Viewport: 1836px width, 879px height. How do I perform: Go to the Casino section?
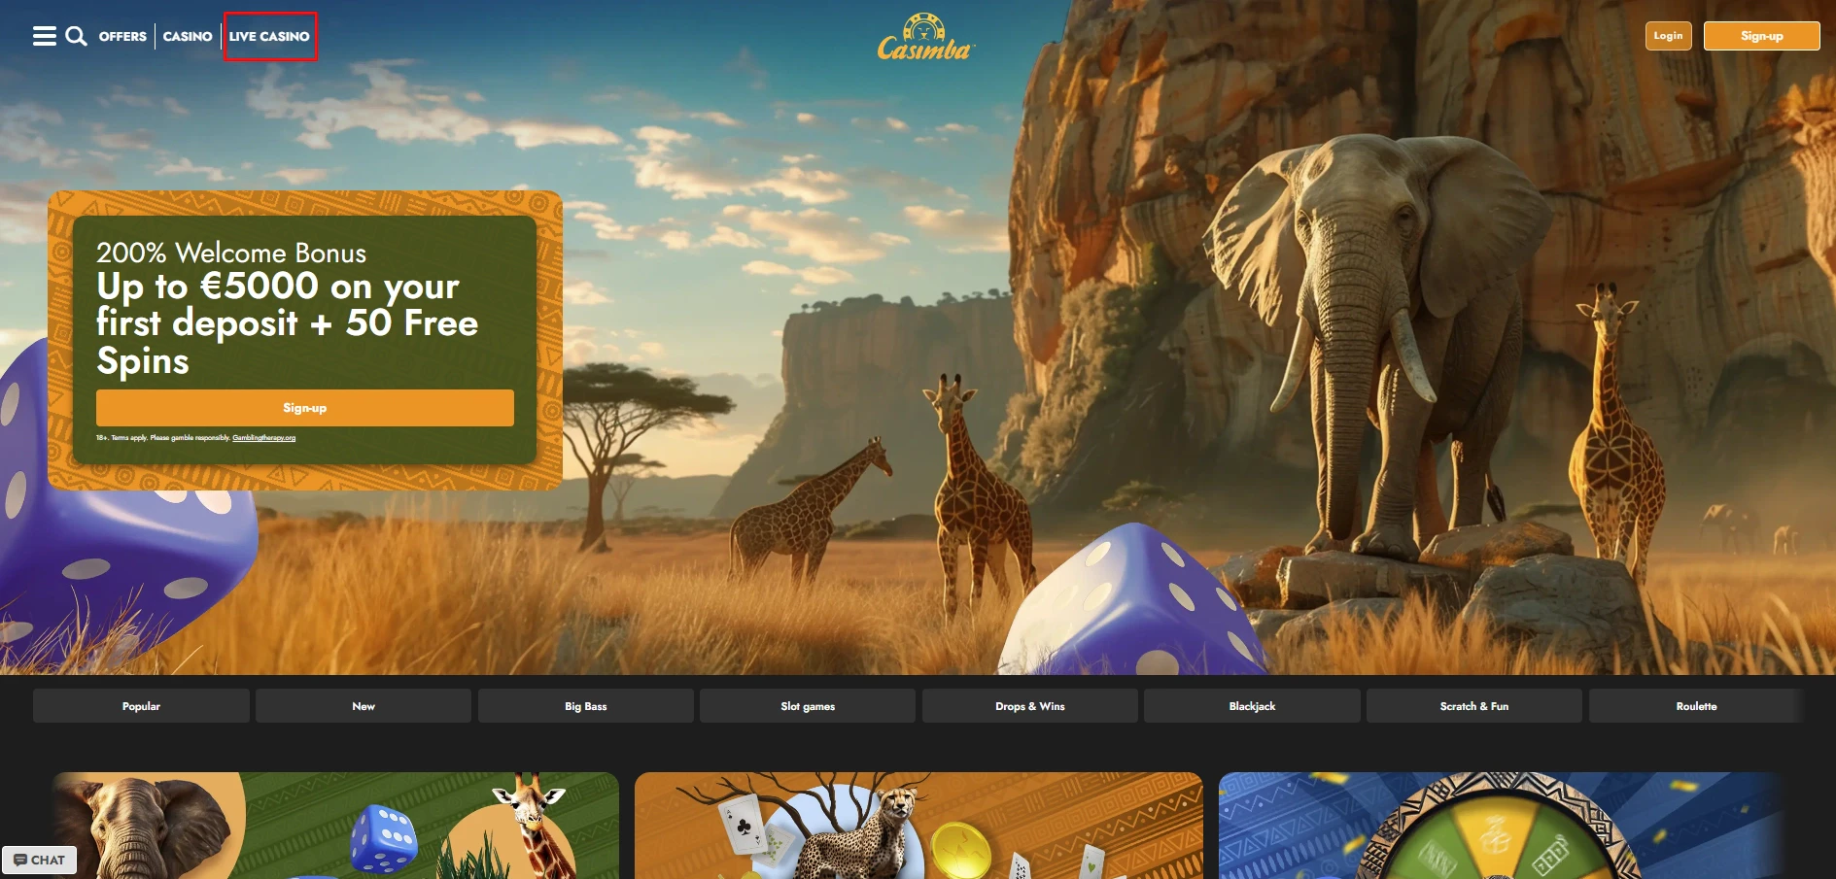click(x=188, y=37)
